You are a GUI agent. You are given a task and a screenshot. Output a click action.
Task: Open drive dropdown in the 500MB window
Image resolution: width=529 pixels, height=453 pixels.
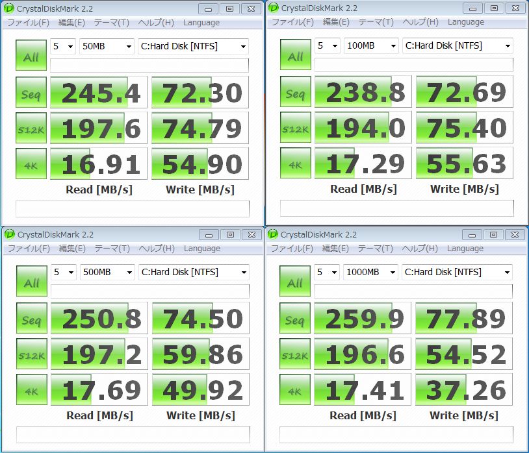(x=194, y=272)
